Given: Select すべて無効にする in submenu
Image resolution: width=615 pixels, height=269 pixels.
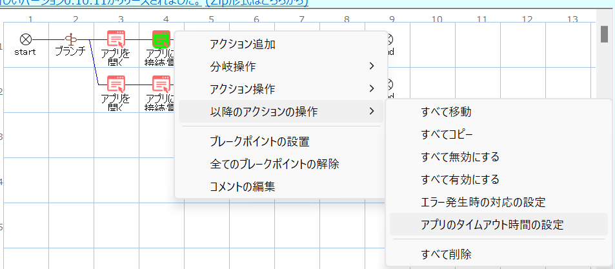Looking at the screenshot, I should pyautogui.click(x=460, y=157).
